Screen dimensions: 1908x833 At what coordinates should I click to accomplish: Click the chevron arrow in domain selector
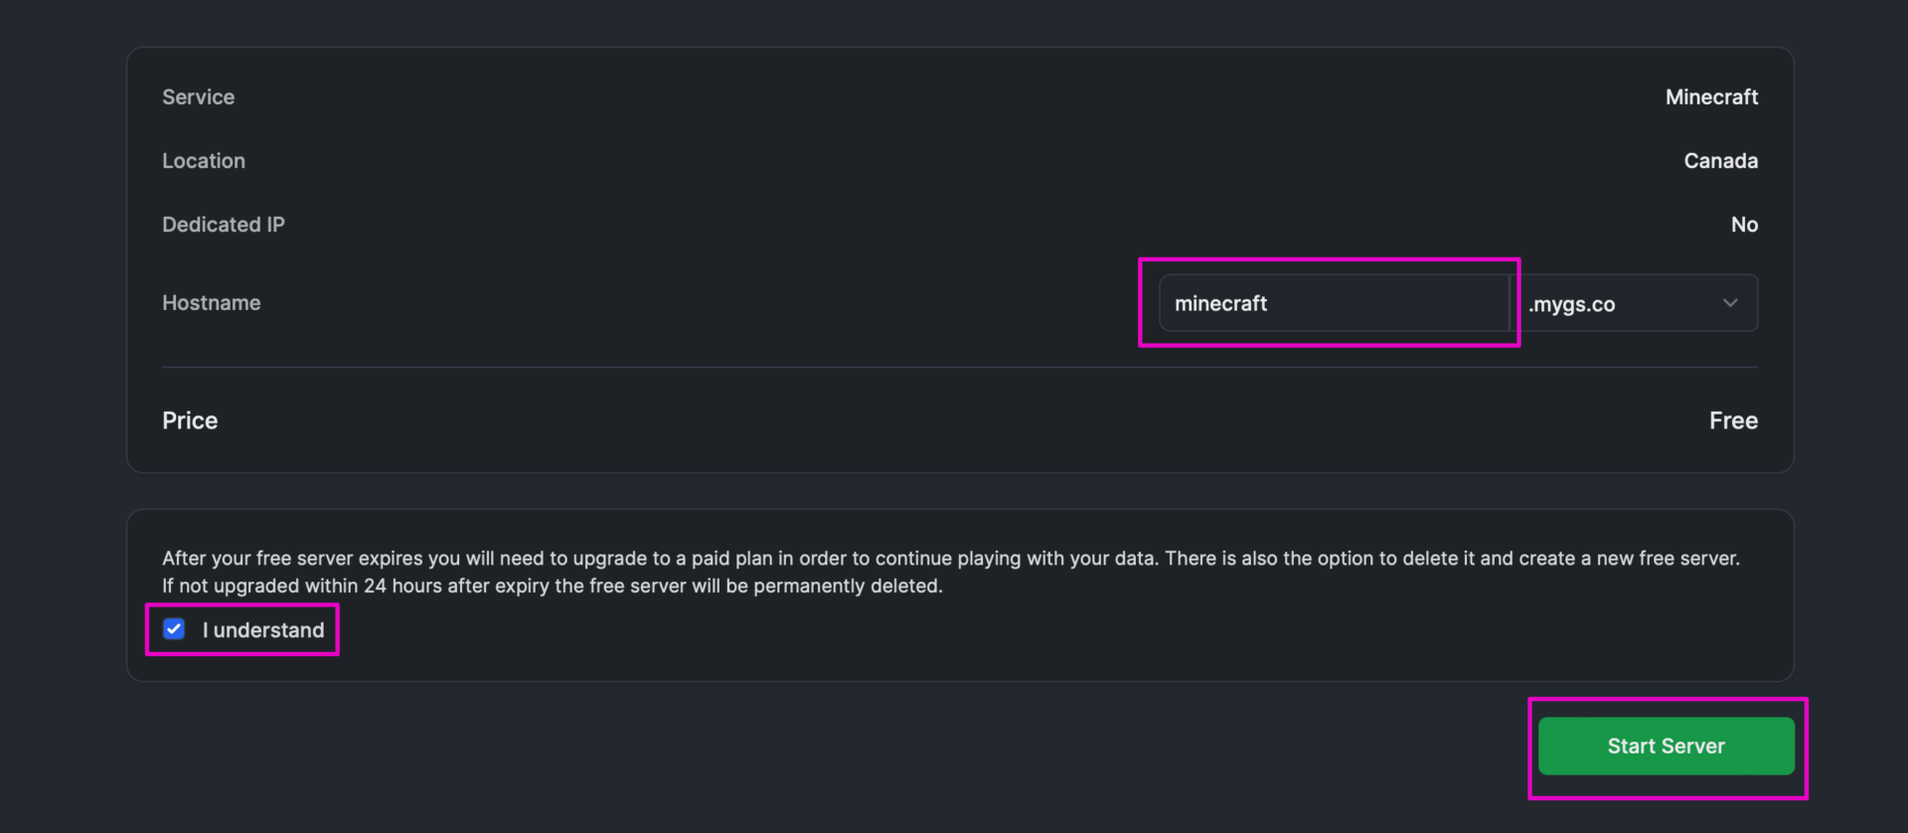(1730, 303)
